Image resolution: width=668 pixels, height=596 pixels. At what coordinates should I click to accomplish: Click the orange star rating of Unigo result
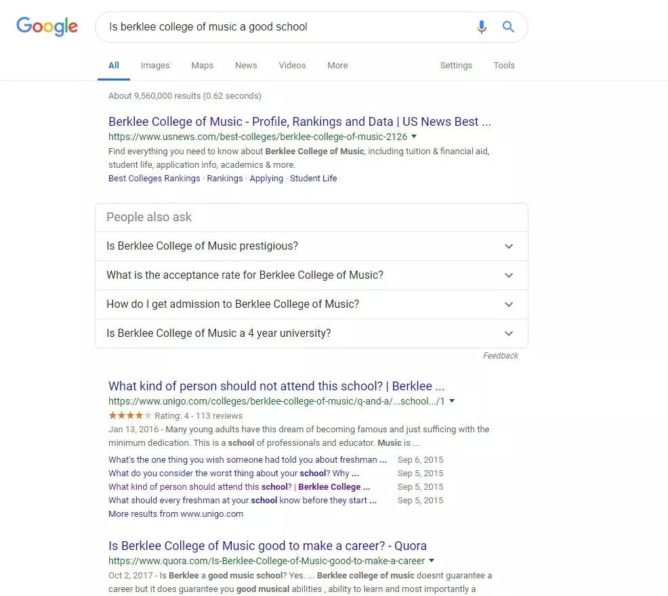pyautogui.click(x=130, y=415)
